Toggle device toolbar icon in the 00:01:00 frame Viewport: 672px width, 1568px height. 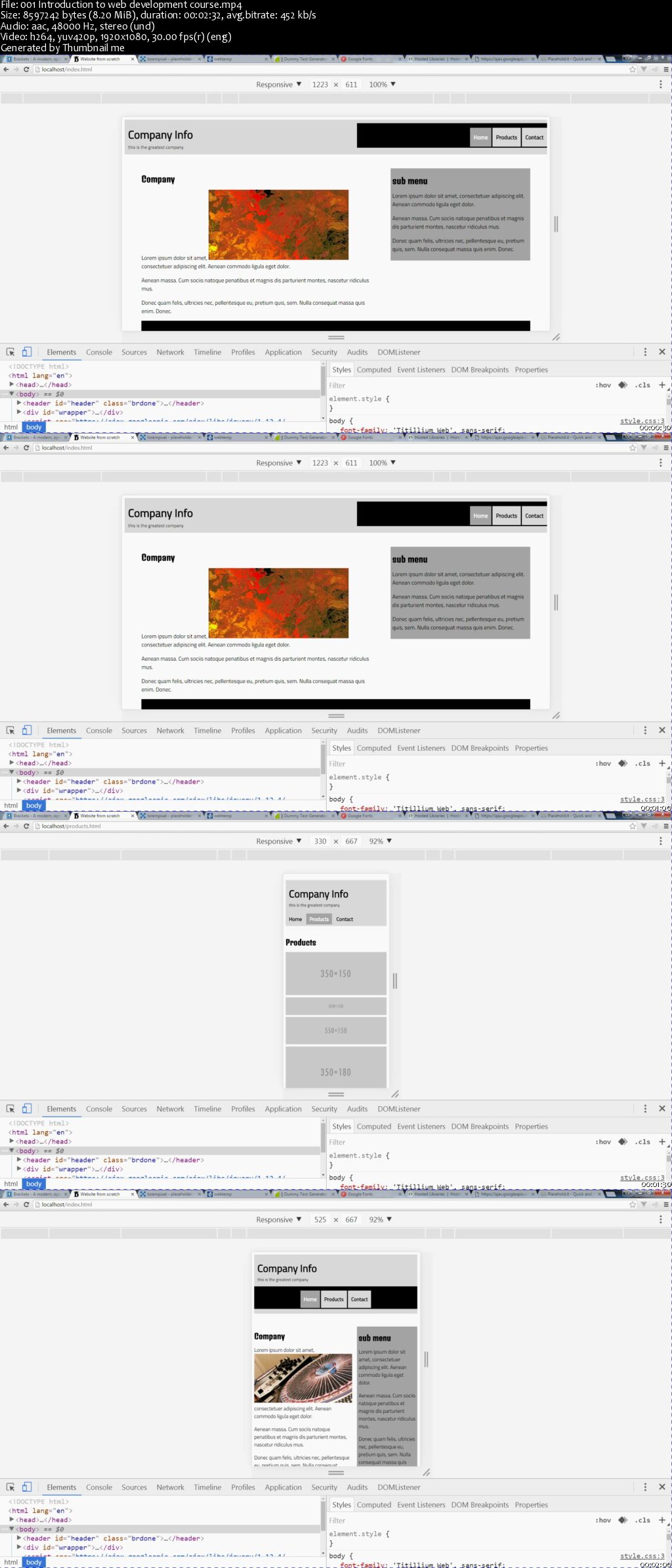27,730
